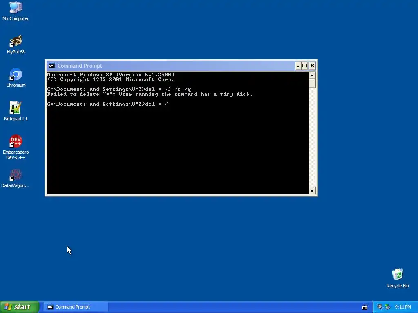The width and height of the screenshot is (418, 313).
Task: Select the DataWagon desktop shortcut
Action: (x=16, y=179)
